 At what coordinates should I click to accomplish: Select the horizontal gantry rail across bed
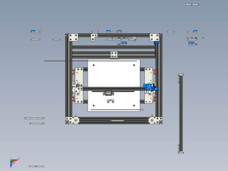(114, 89)
